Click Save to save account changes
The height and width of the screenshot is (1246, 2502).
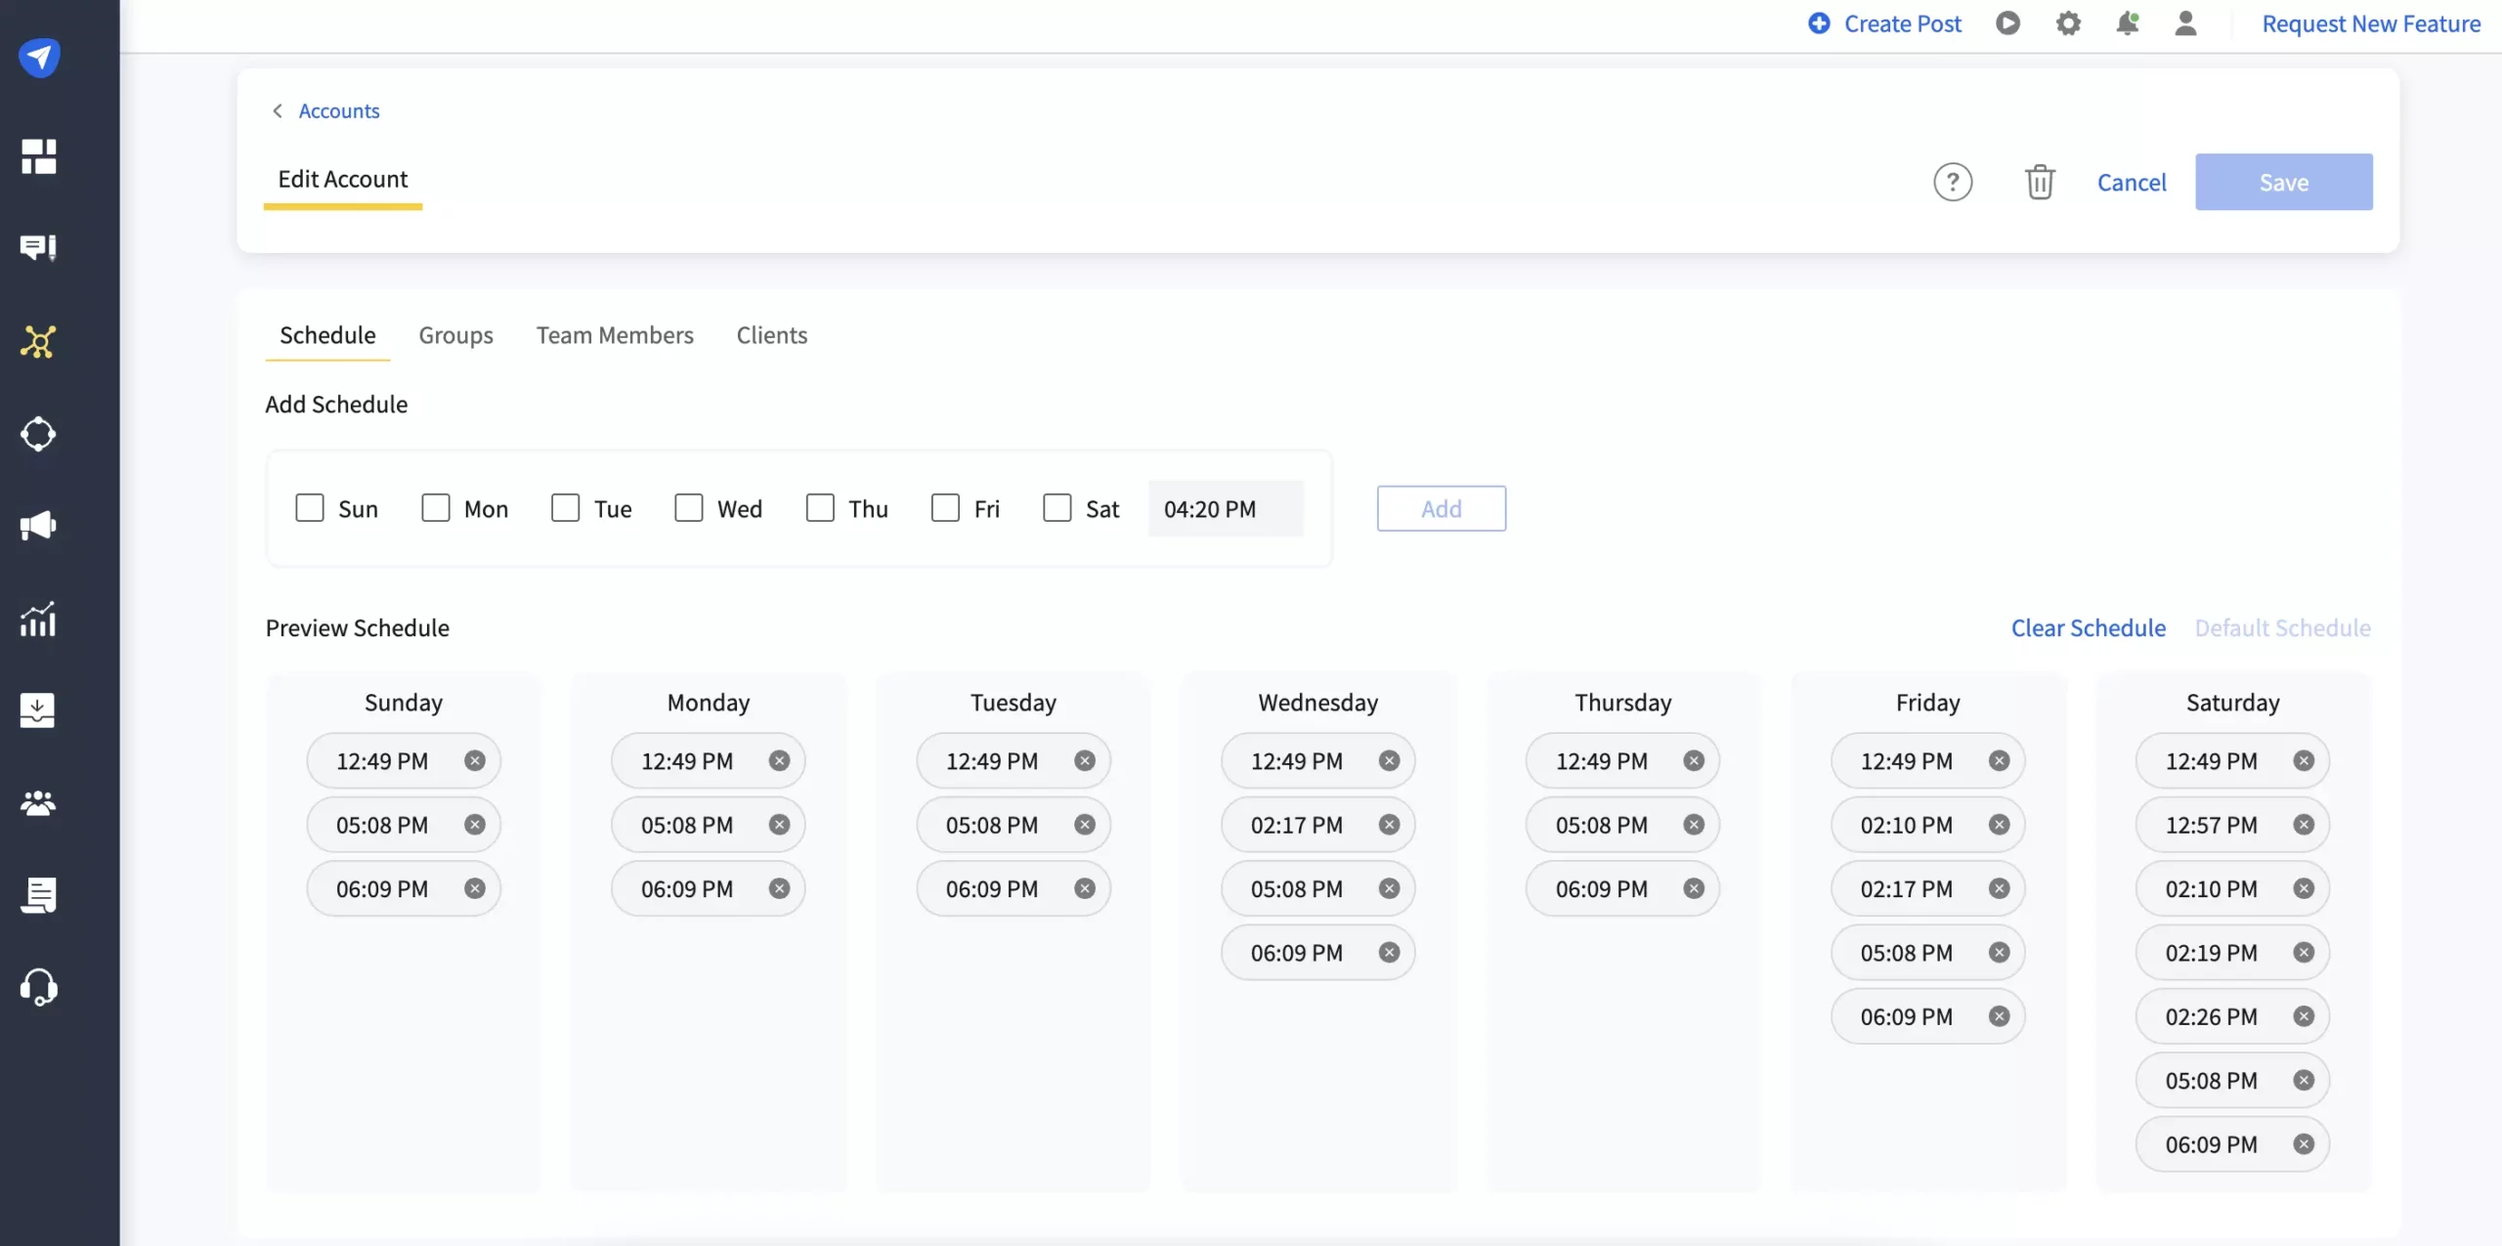pos(2283,180)
